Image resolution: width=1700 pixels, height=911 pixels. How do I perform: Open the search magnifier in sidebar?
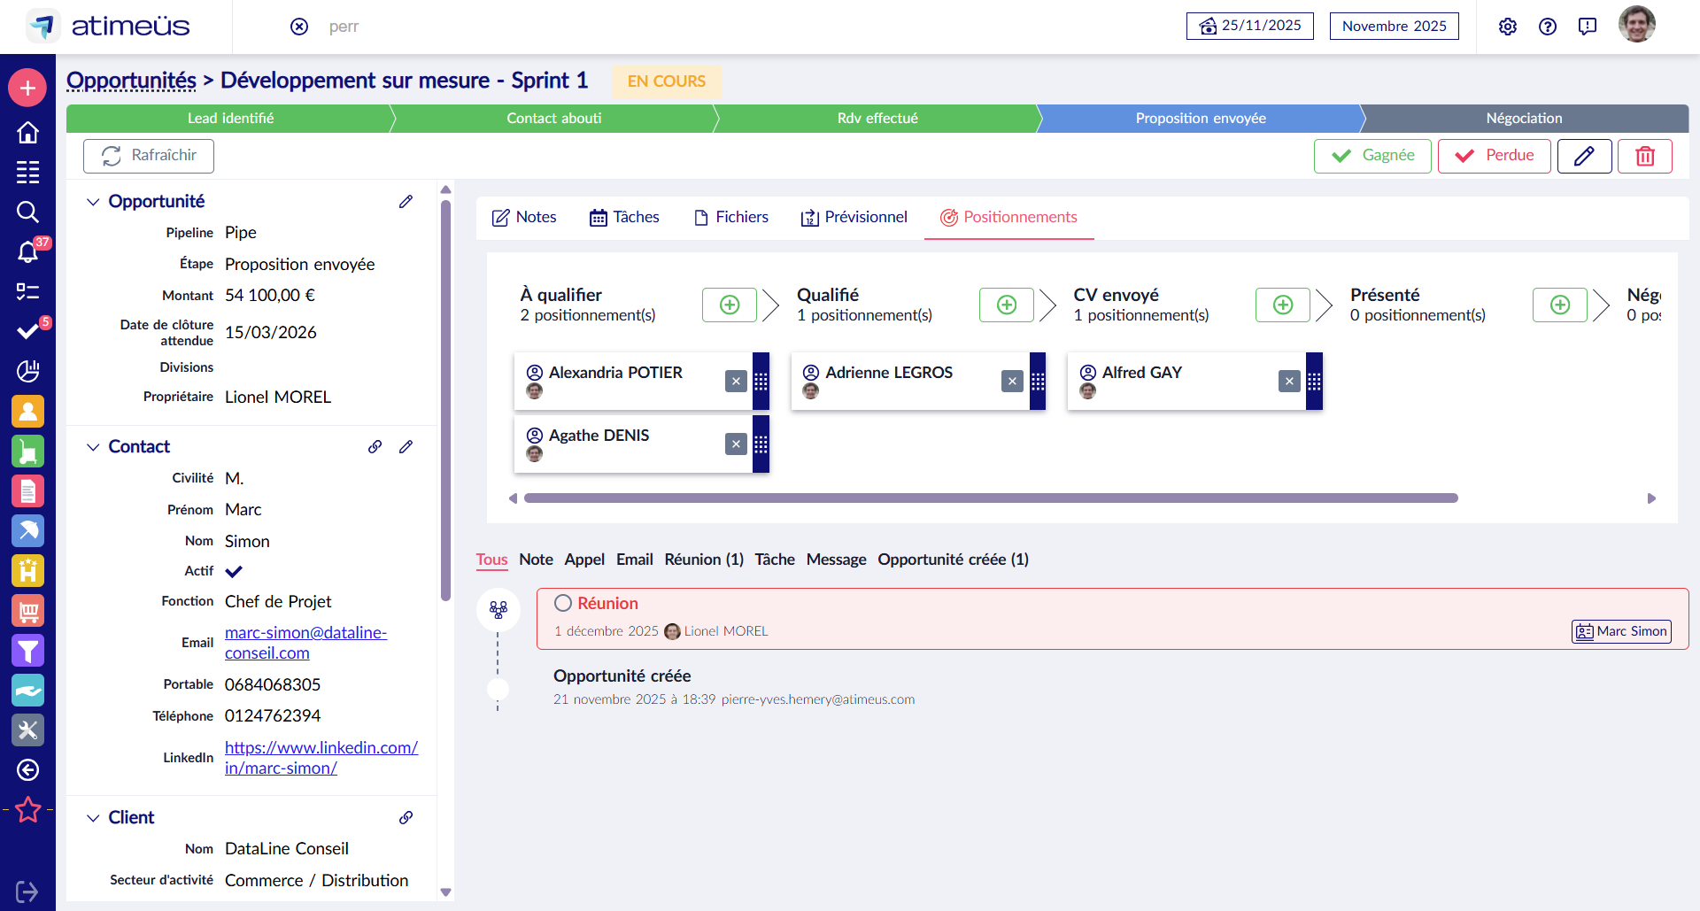point(27,212)
